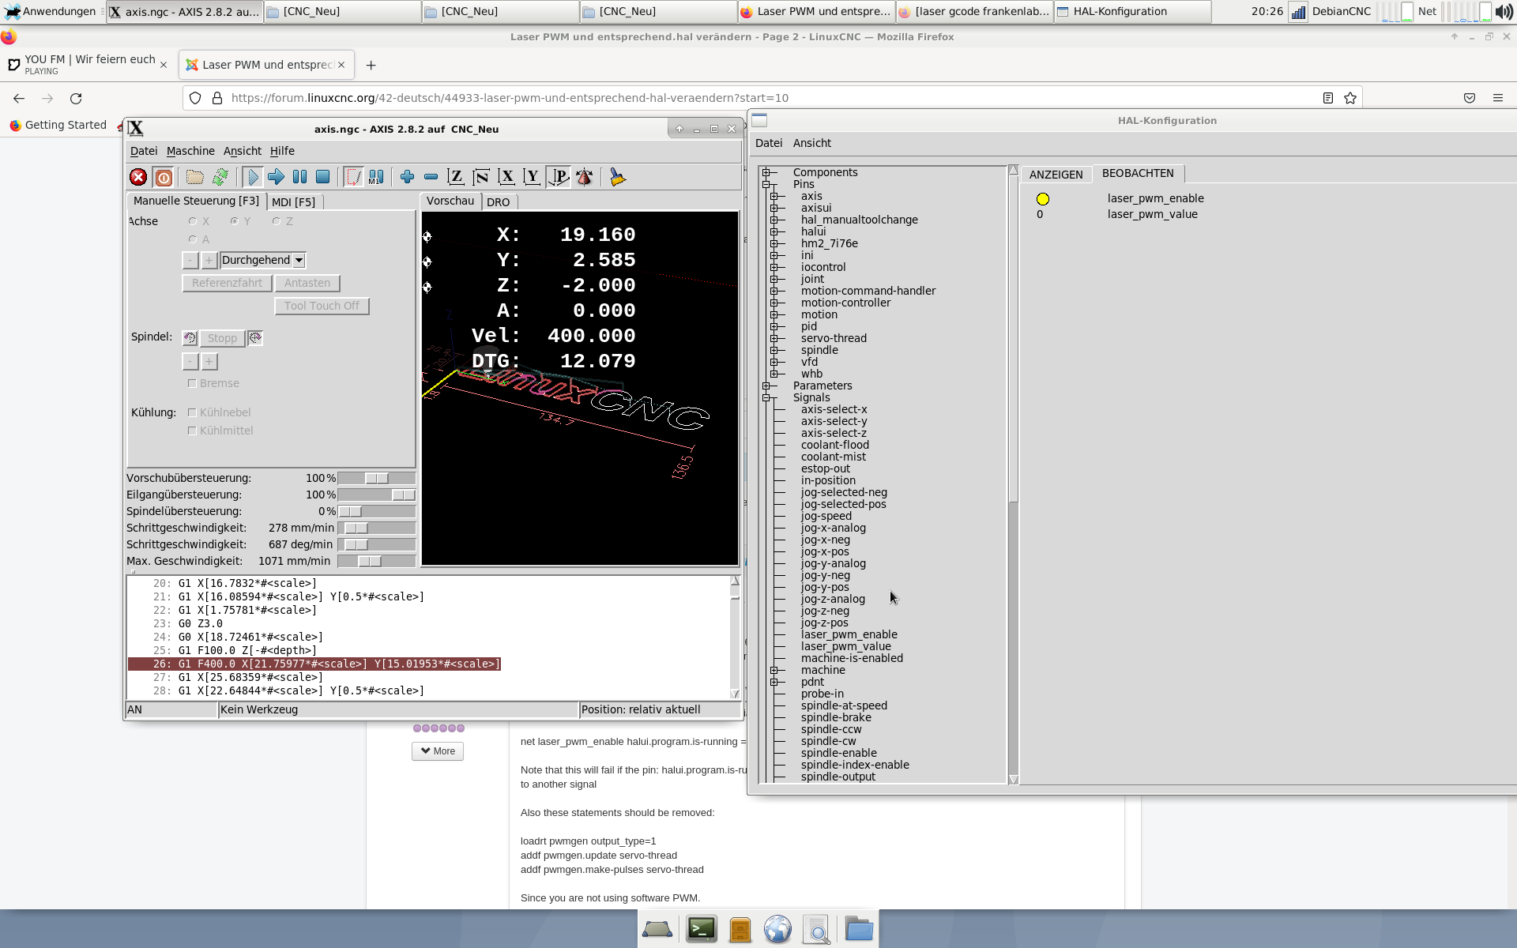Screen dimensions: 1517x948
Task: Expand the Components tree node
Action: click(766, 172)
